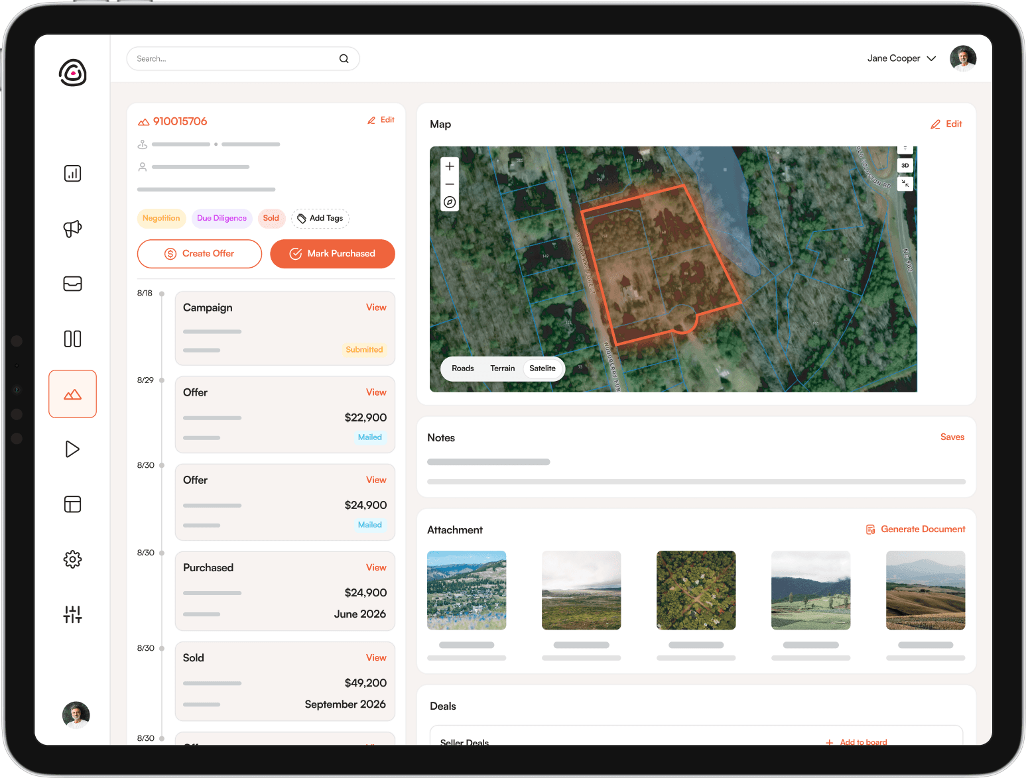The width and height of the screenshot is (1026, 778).
Task: Open the play triangle sidebar icon
Action: [x=72, y=449]
